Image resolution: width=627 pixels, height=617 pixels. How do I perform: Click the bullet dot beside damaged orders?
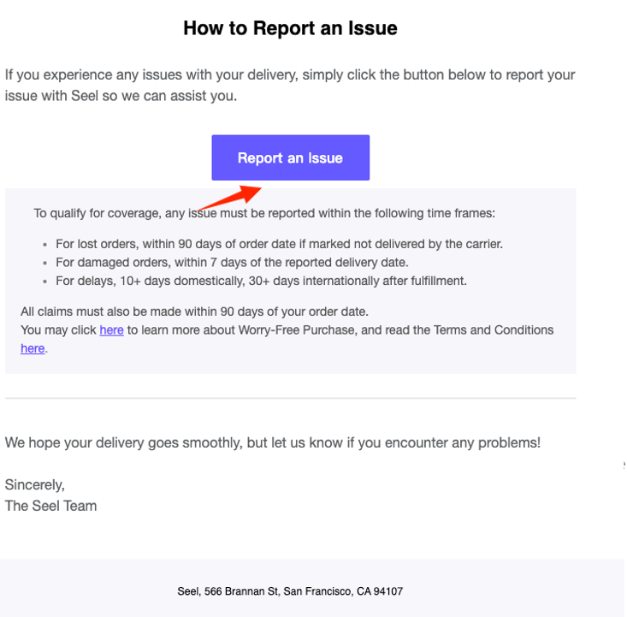[x=44, y=263]
